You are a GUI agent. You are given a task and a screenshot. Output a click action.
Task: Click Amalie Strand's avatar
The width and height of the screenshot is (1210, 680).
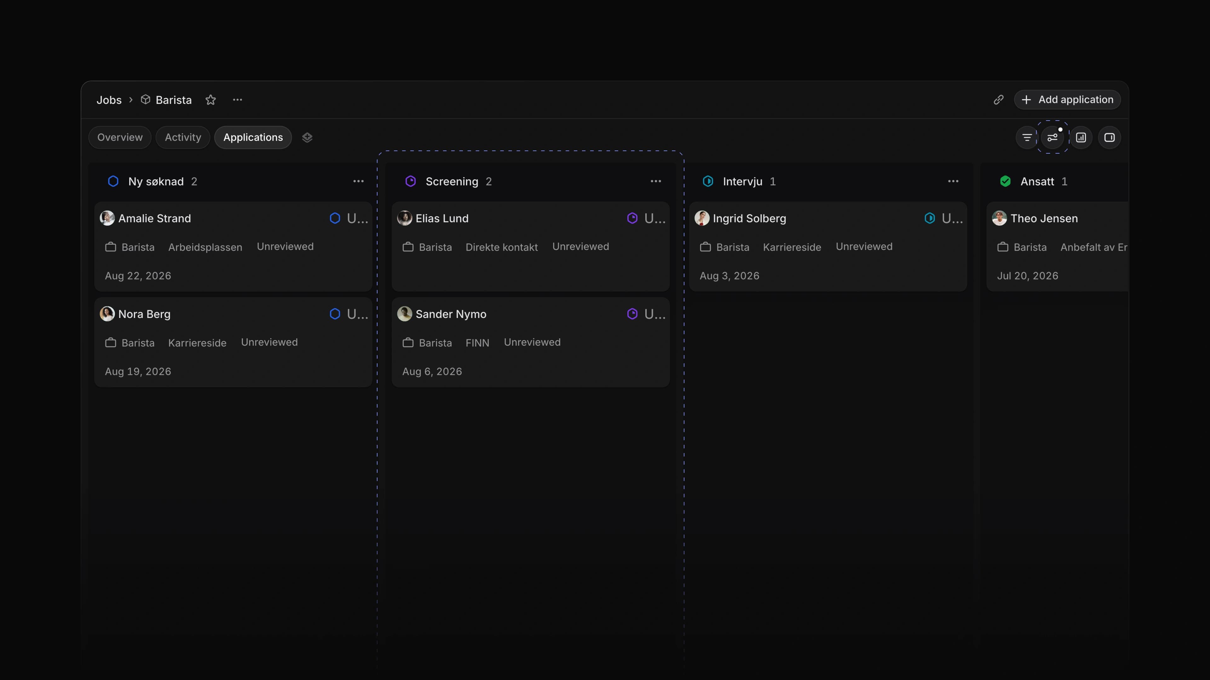pos(107,218)
